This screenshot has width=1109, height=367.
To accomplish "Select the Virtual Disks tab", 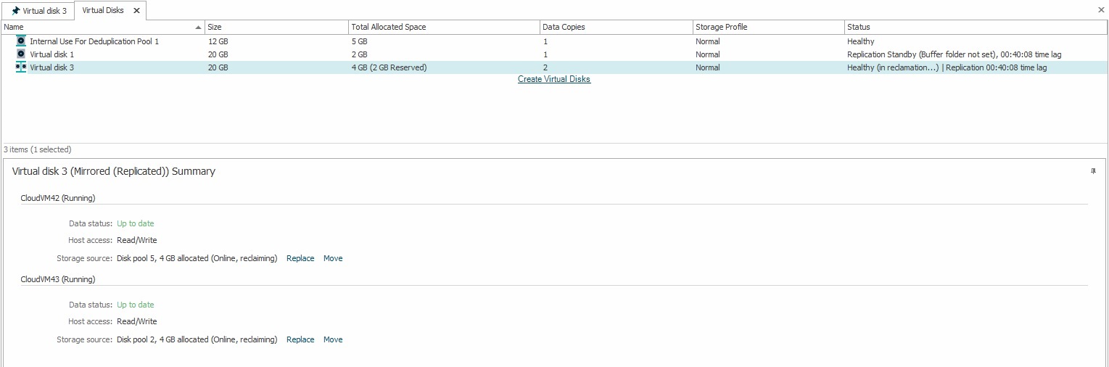I will (x=103, y=11).
